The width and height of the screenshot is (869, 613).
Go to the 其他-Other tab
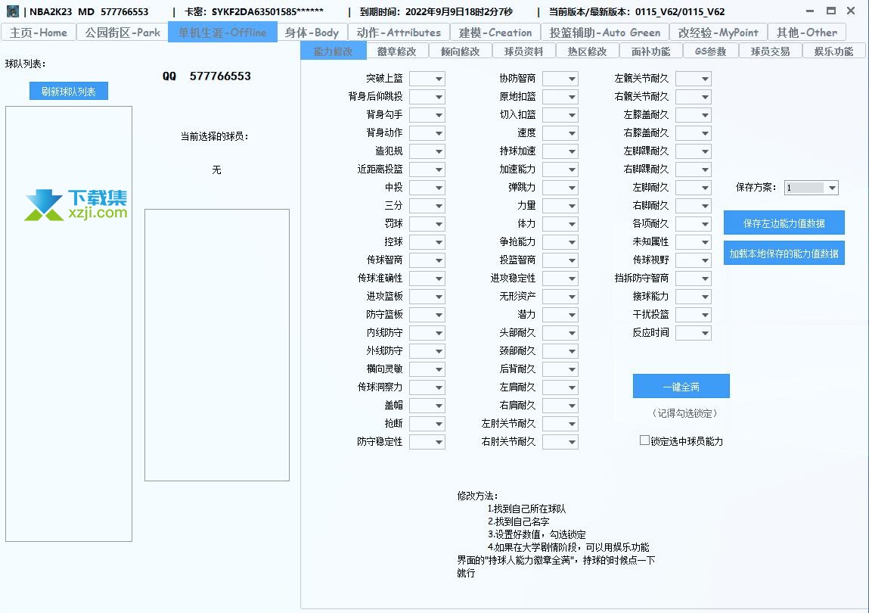coord(806,33)
